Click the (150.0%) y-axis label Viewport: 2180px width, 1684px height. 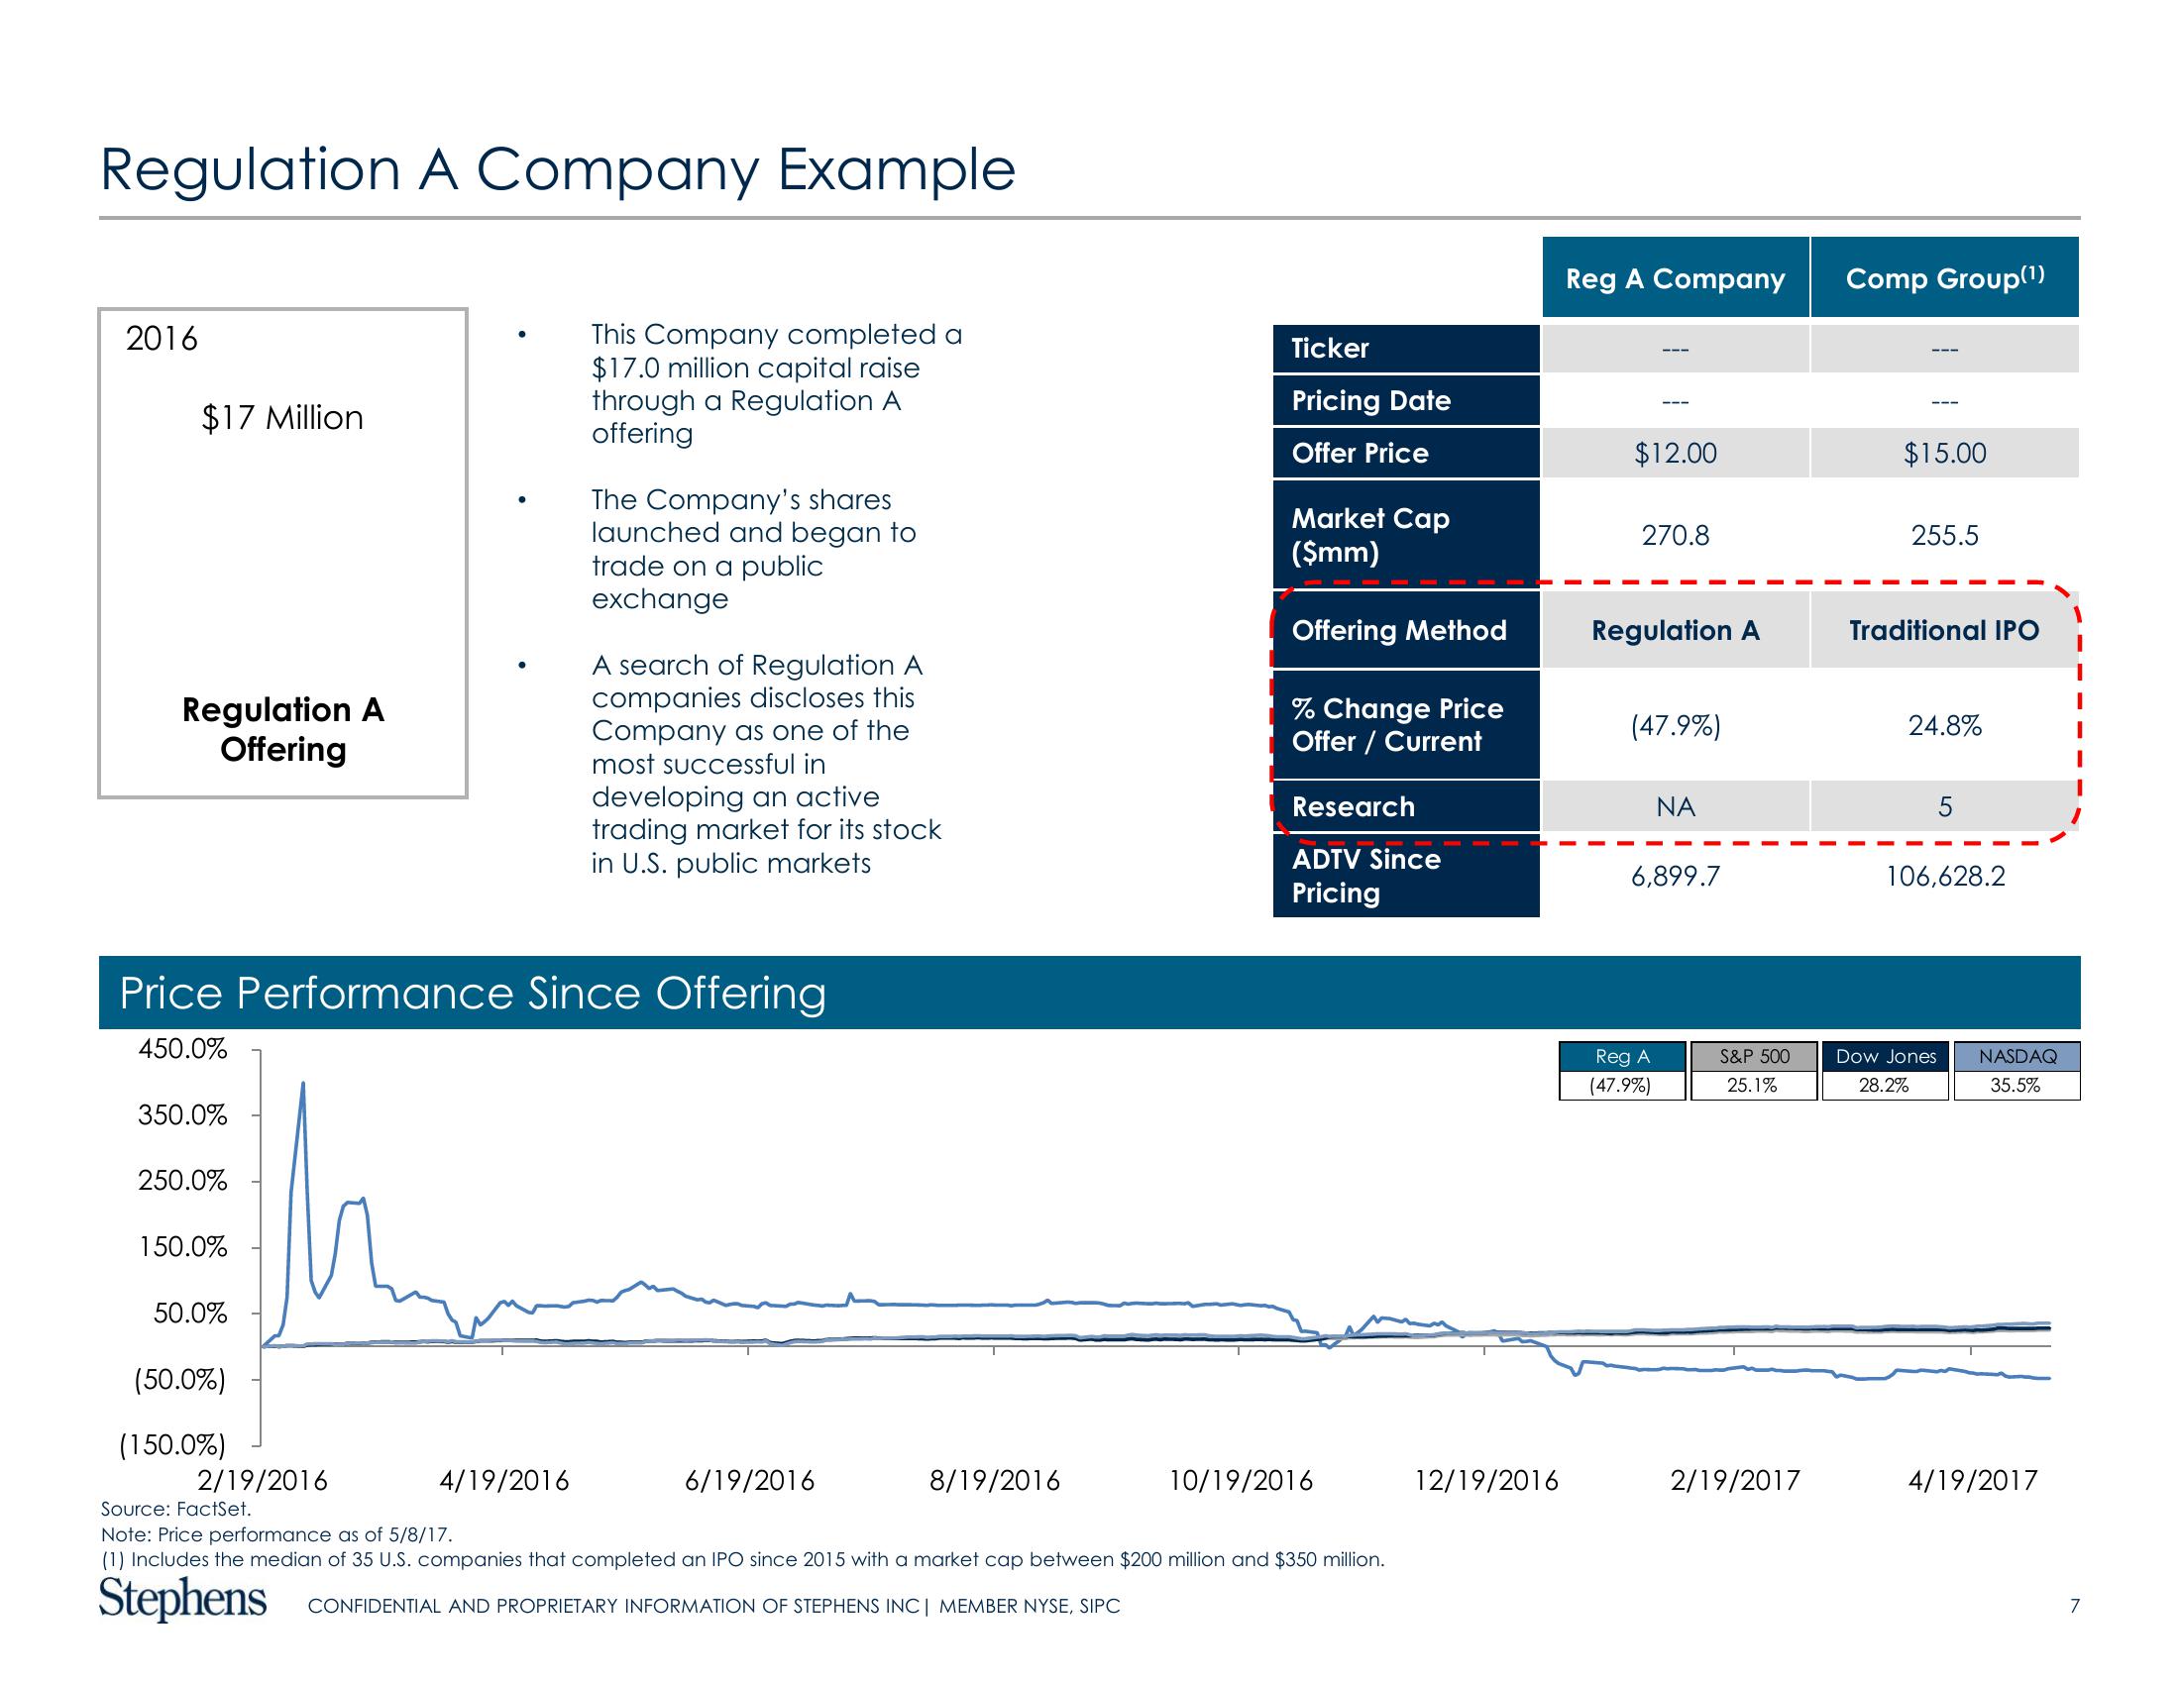(172, 1445)
